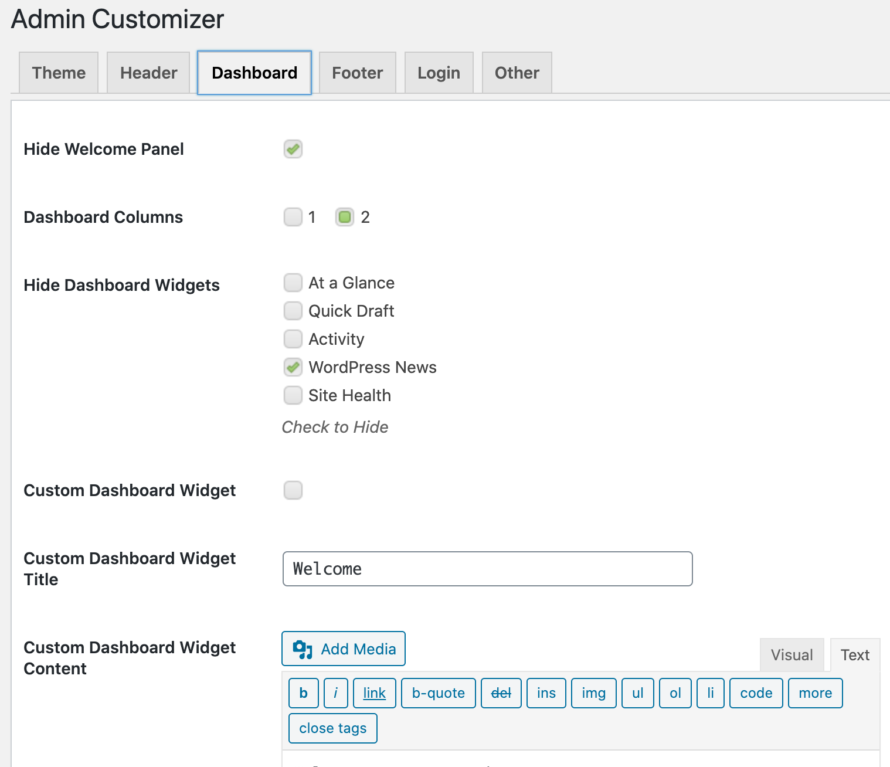Click the Custom Dashboard Widget Title field
This screenshot has width=890, height=767.
488,569
